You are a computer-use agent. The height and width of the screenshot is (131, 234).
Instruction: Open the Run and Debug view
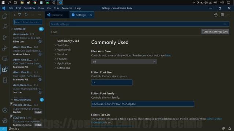pyautogui.click(x=5, y=48)
